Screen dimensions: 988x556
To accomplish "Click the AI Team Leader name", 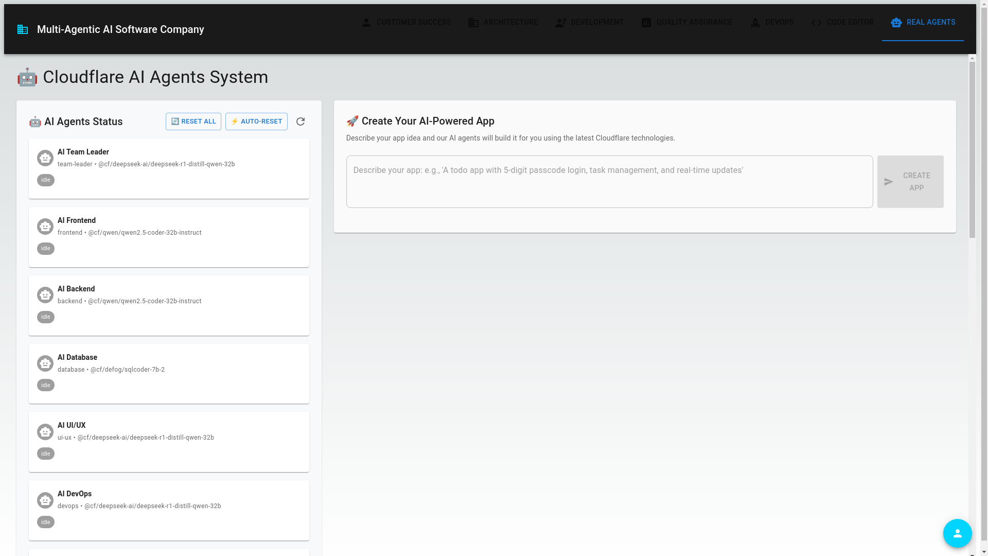I will [83, 152].
